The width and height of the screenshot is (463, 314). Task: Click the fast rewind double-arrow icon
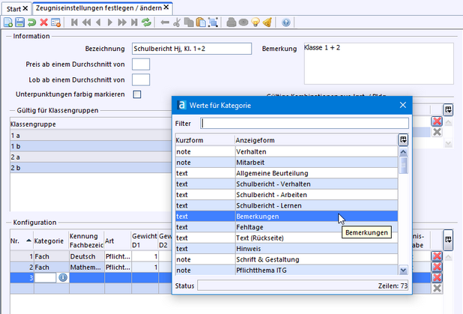point(86,22)
